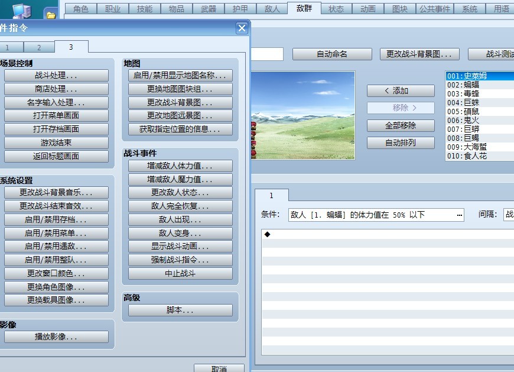Click 更换角色图像 button
Screen dimensions: 514x372
(x=56, y=287)
